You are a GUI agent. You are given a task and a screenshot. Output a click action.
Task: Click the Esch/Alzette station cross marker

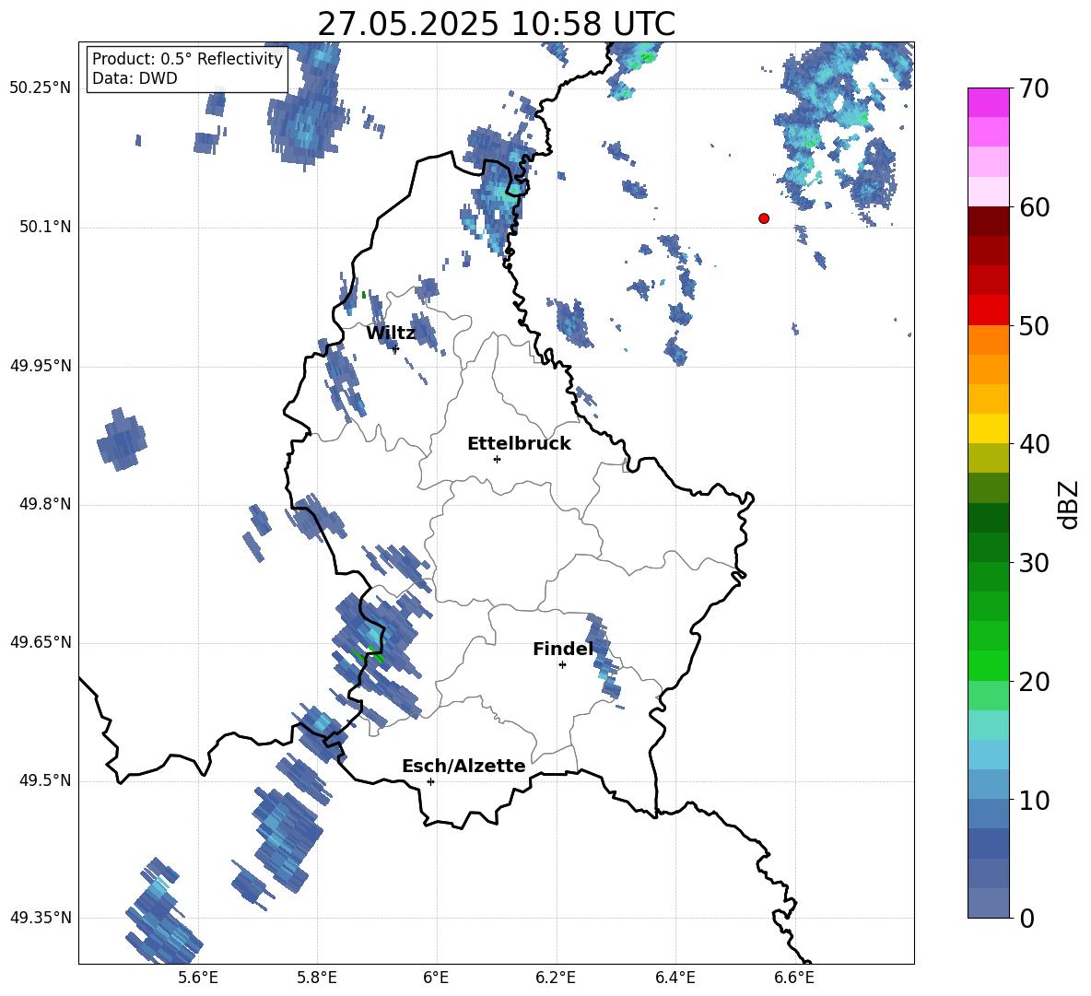[430, 781]
